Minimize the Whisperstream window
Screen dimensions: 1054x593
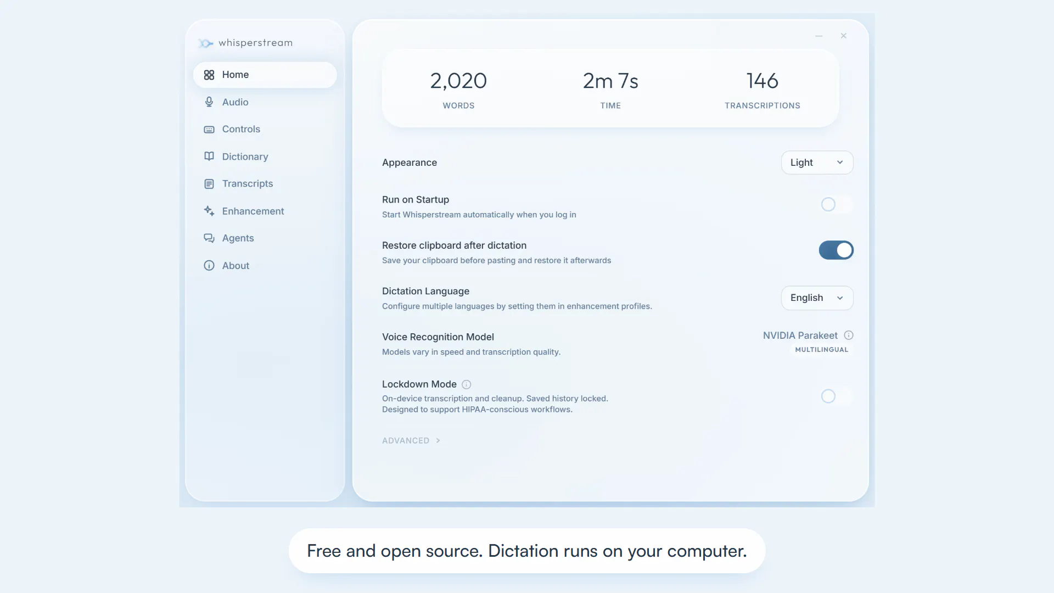coord(819,36)
